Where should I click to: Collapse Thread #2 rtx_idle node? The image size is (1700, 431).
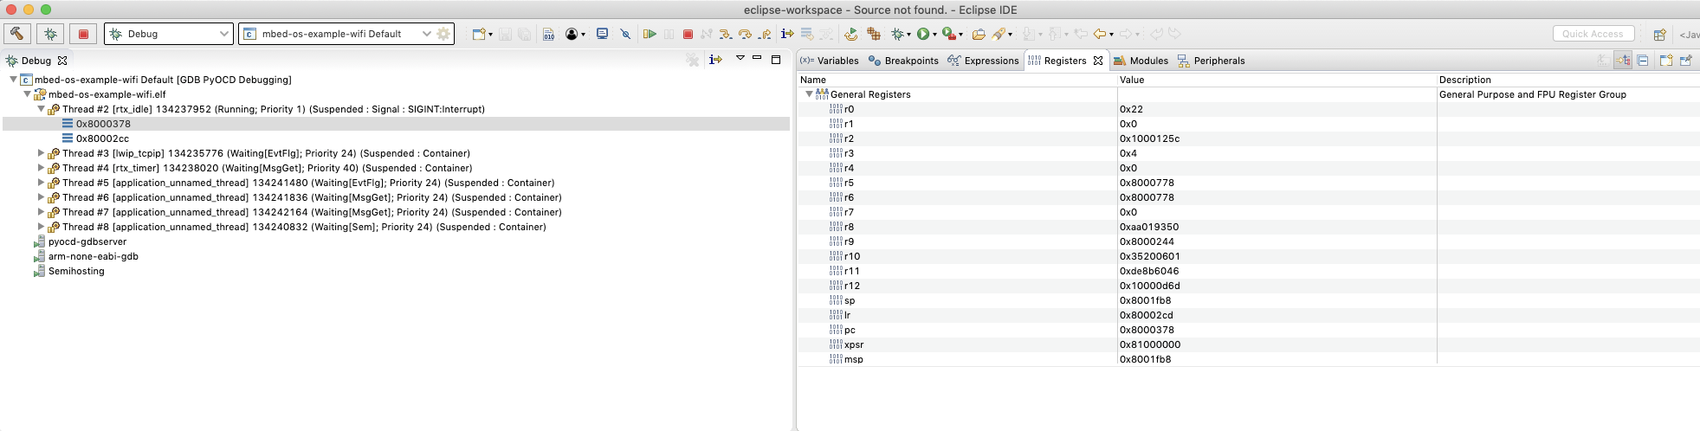tap(41, 109)
